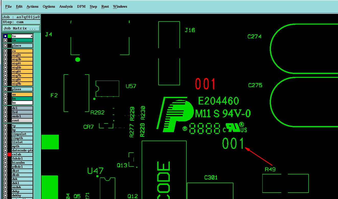Toggle the checkbox for layer drl
This screenshot has width=338, height=199.
5,108
